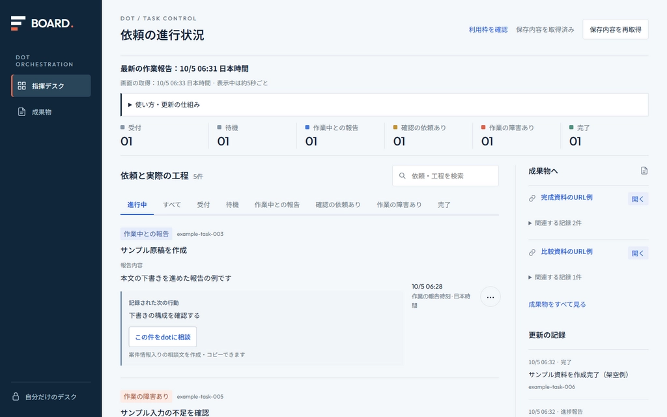Viewport: 667px width, 417px height.
Task: Switch to the 完了 tab
Action: [444, 205]
